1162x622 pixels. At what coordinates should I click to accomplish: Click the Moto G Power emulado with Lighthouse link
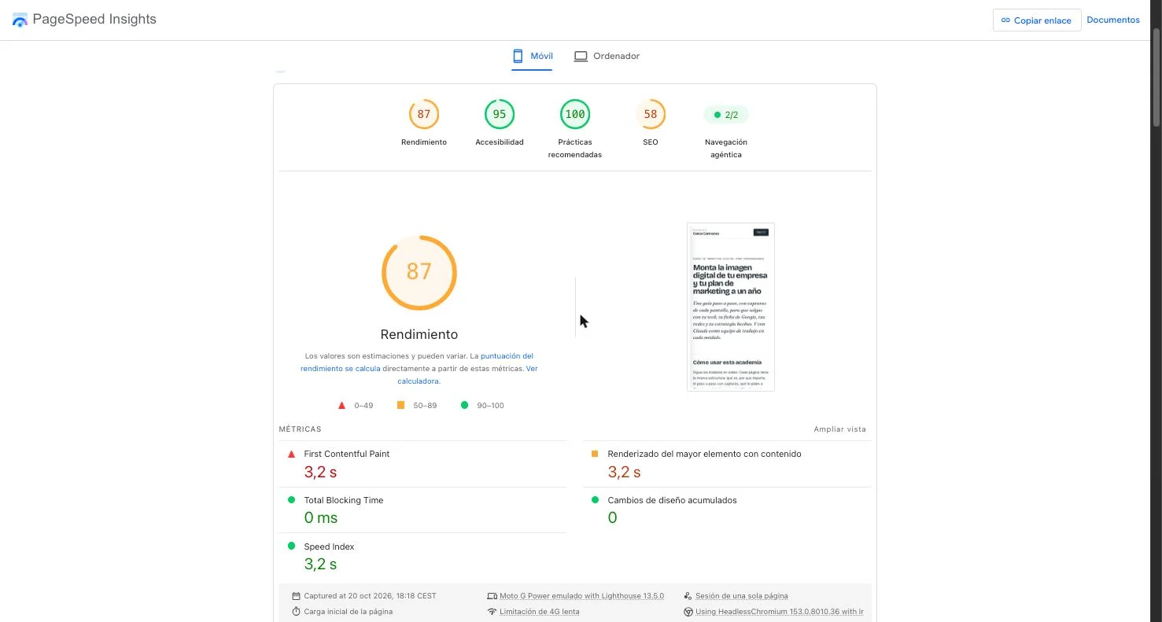coord(581,596)
